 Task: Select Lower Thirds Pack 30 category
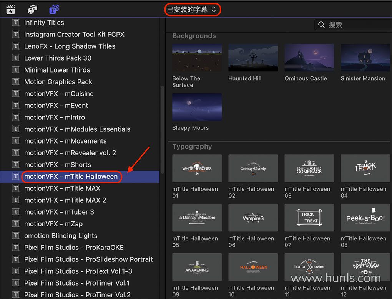pos(58,58)
